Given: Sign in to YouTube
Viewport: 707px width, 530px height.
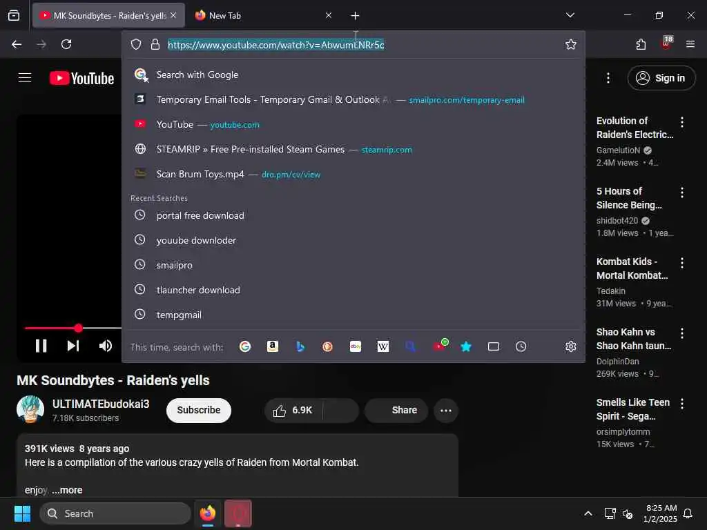Looking at the screenshot, I should (661, 78).
